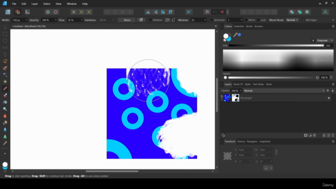Screen dimensions: 336x189
Task: Click the Flip Vertical toolbar icon
Action: tap(155, 12)
